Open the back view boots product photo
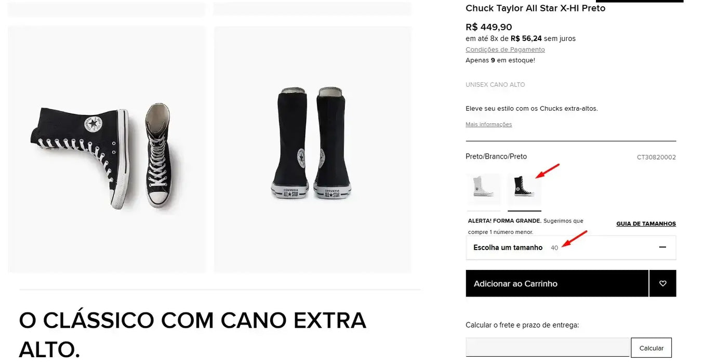 [312, 150]
